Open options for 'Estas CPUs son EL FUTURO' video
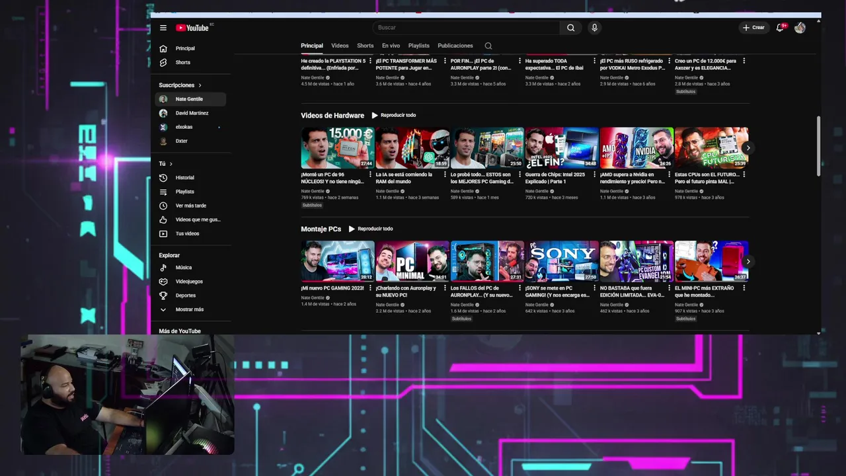 [x=744, y=175]
